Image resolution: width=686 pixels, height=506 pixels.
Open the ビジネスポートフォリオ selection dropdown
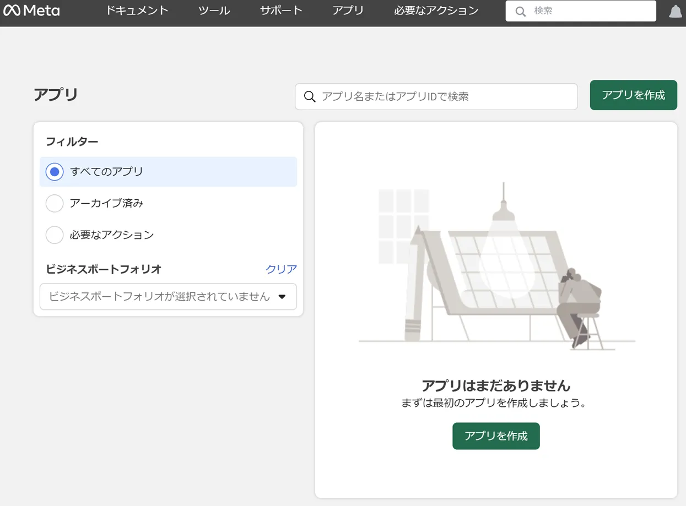[160, 296]
